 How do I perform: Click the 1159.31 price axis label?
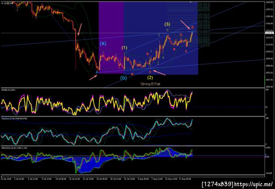269,10
